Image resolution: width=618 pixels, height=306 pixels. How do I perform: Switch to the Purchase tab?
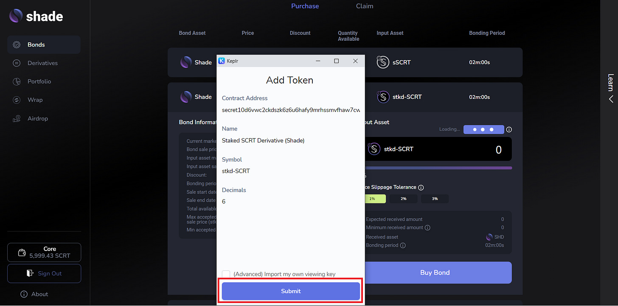click(305, 6)
